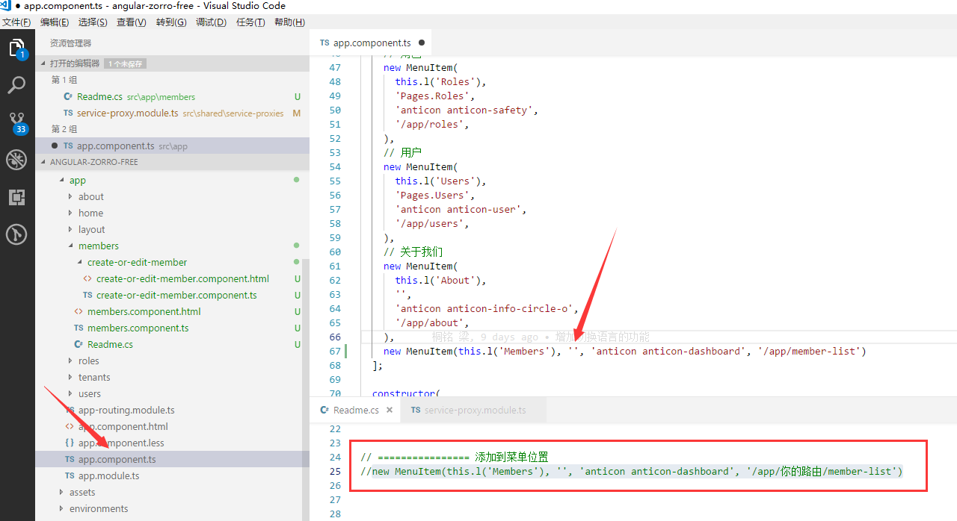Click the 资源管理器 panel title
Viewport: 957px width, 521px height.
70,43
